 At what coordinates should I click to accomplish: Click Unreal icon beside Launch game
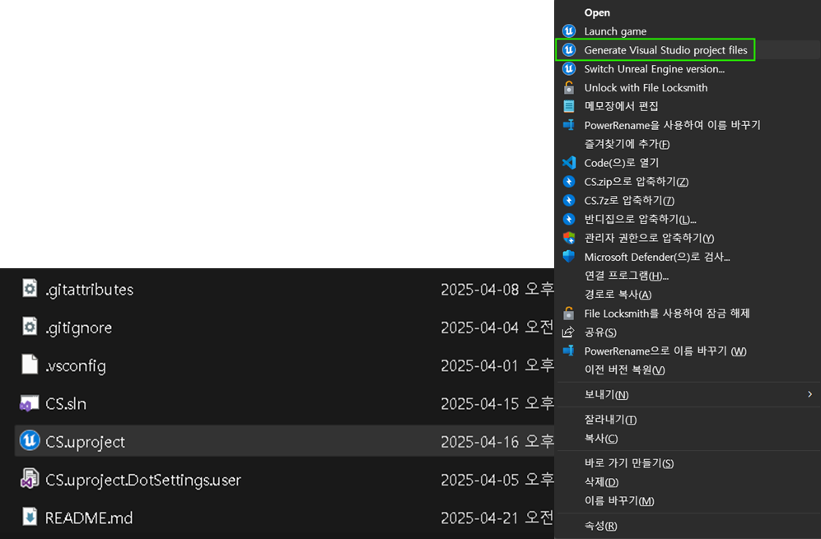pos(569,31)
